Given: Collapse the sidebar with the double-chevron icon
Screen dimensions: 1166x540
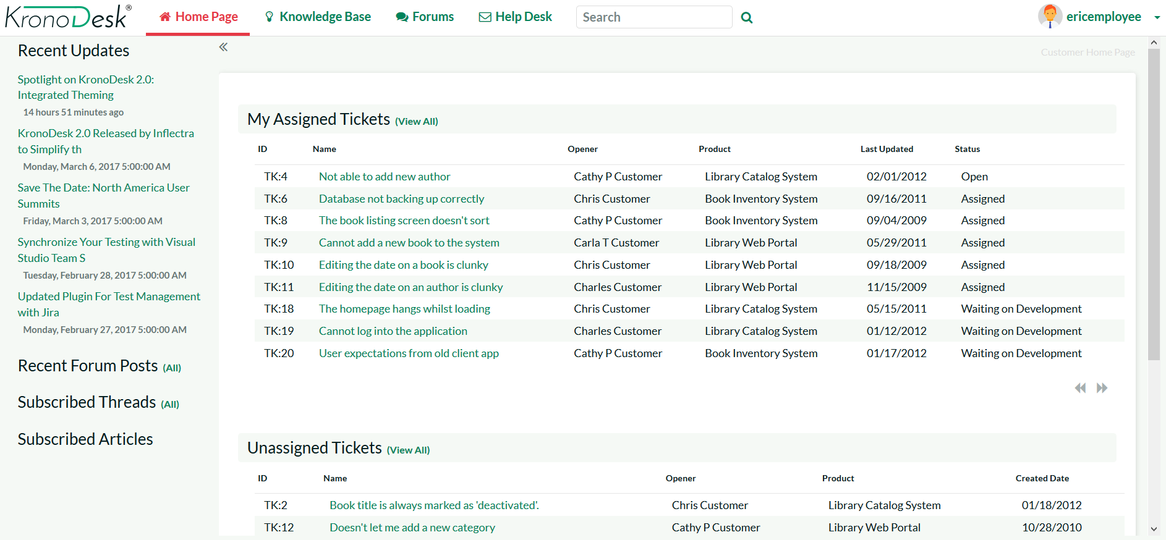Looking at the screenshot, I should pyautogui.click(x=223, y=47).
